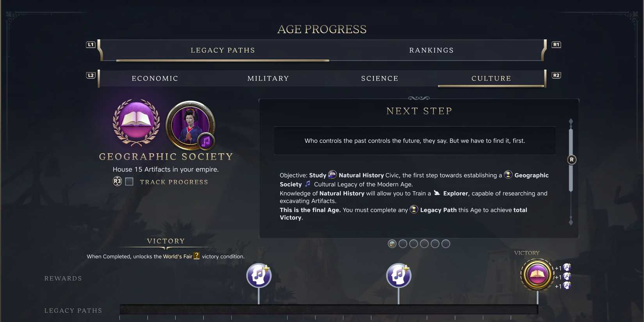Switch to the Rankings tab
The height and width of the screenshot is (322, 644).
(x=431, y=50)
